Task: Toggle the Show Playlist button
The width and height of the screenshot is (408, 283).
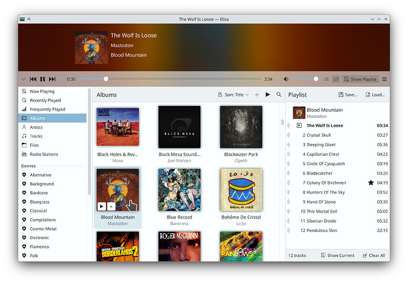Action: (360, 79)
